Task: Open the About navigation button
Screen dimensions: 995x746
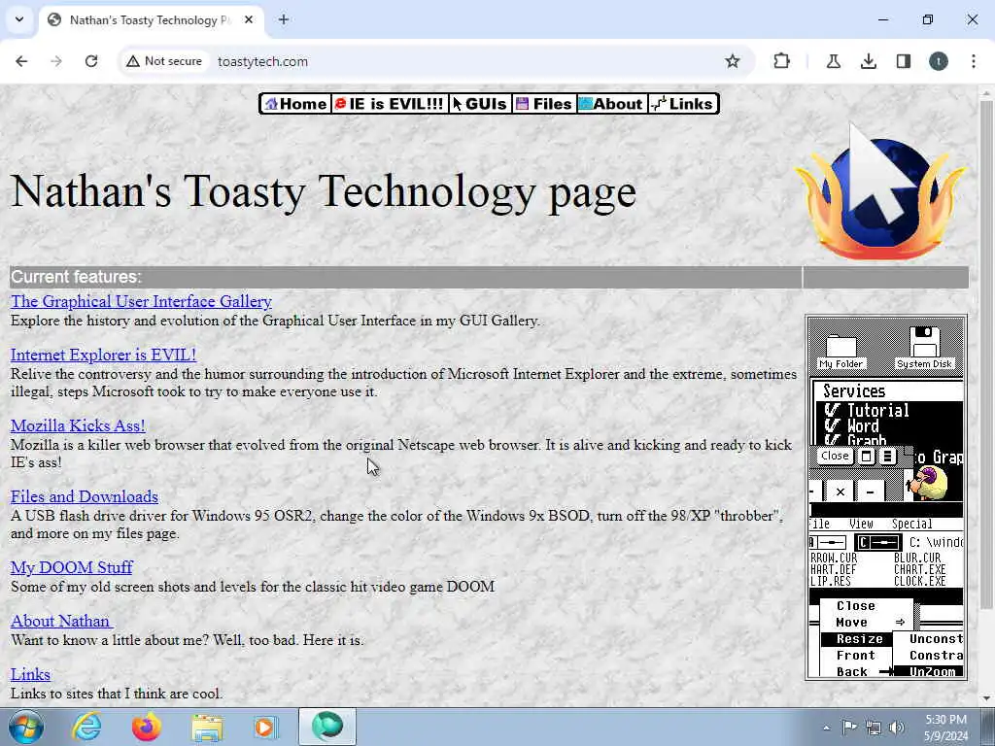Action: tap(612, 104)
